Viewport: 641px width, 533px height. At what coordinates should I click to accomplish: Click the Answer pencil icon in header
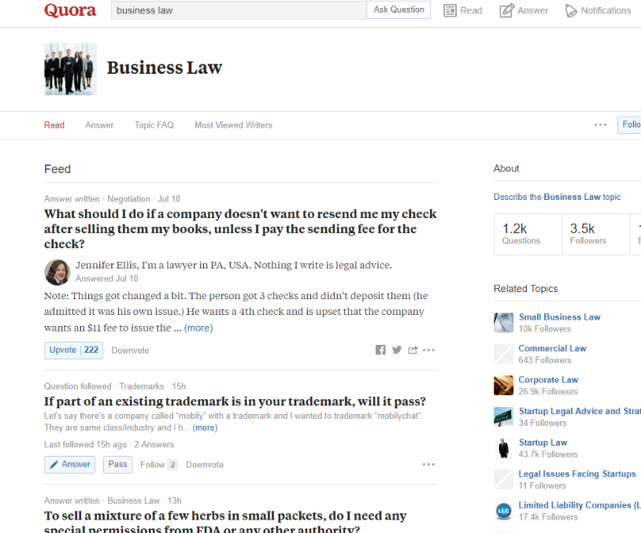[x=506, y=10]
